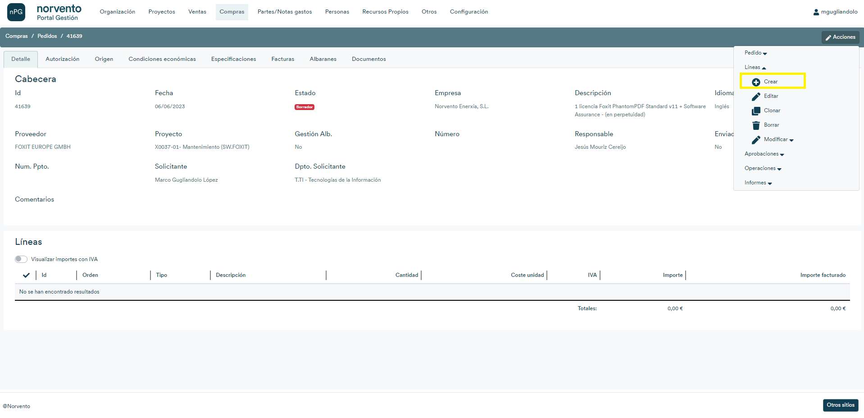The width and height of the screenshot is (864, 418).
Task: Switch to the Facturas tab
Action: (x=283, y=59)
